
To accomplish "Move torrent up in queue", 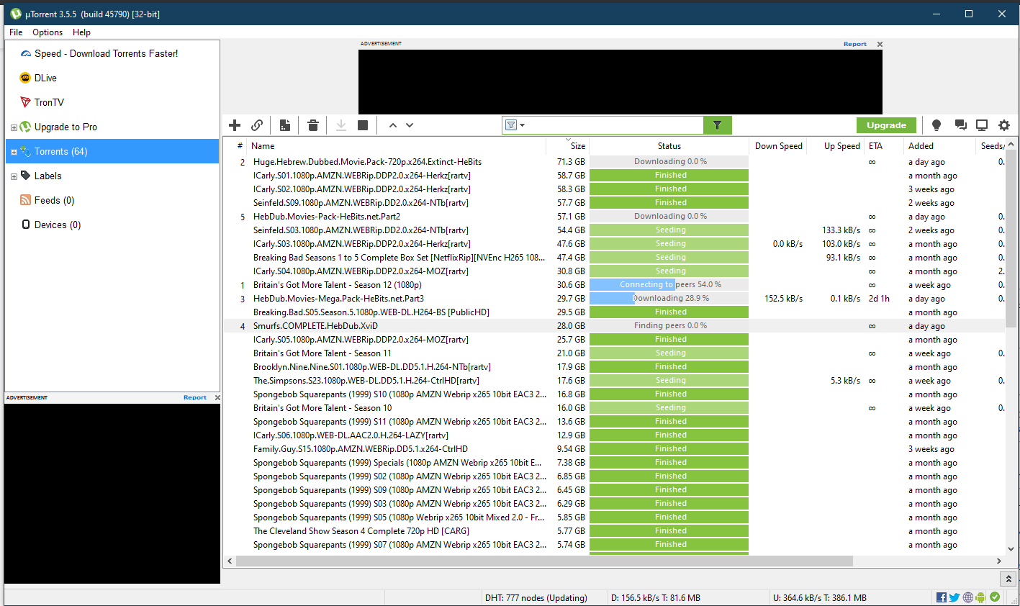I will (x=393, y=125).
